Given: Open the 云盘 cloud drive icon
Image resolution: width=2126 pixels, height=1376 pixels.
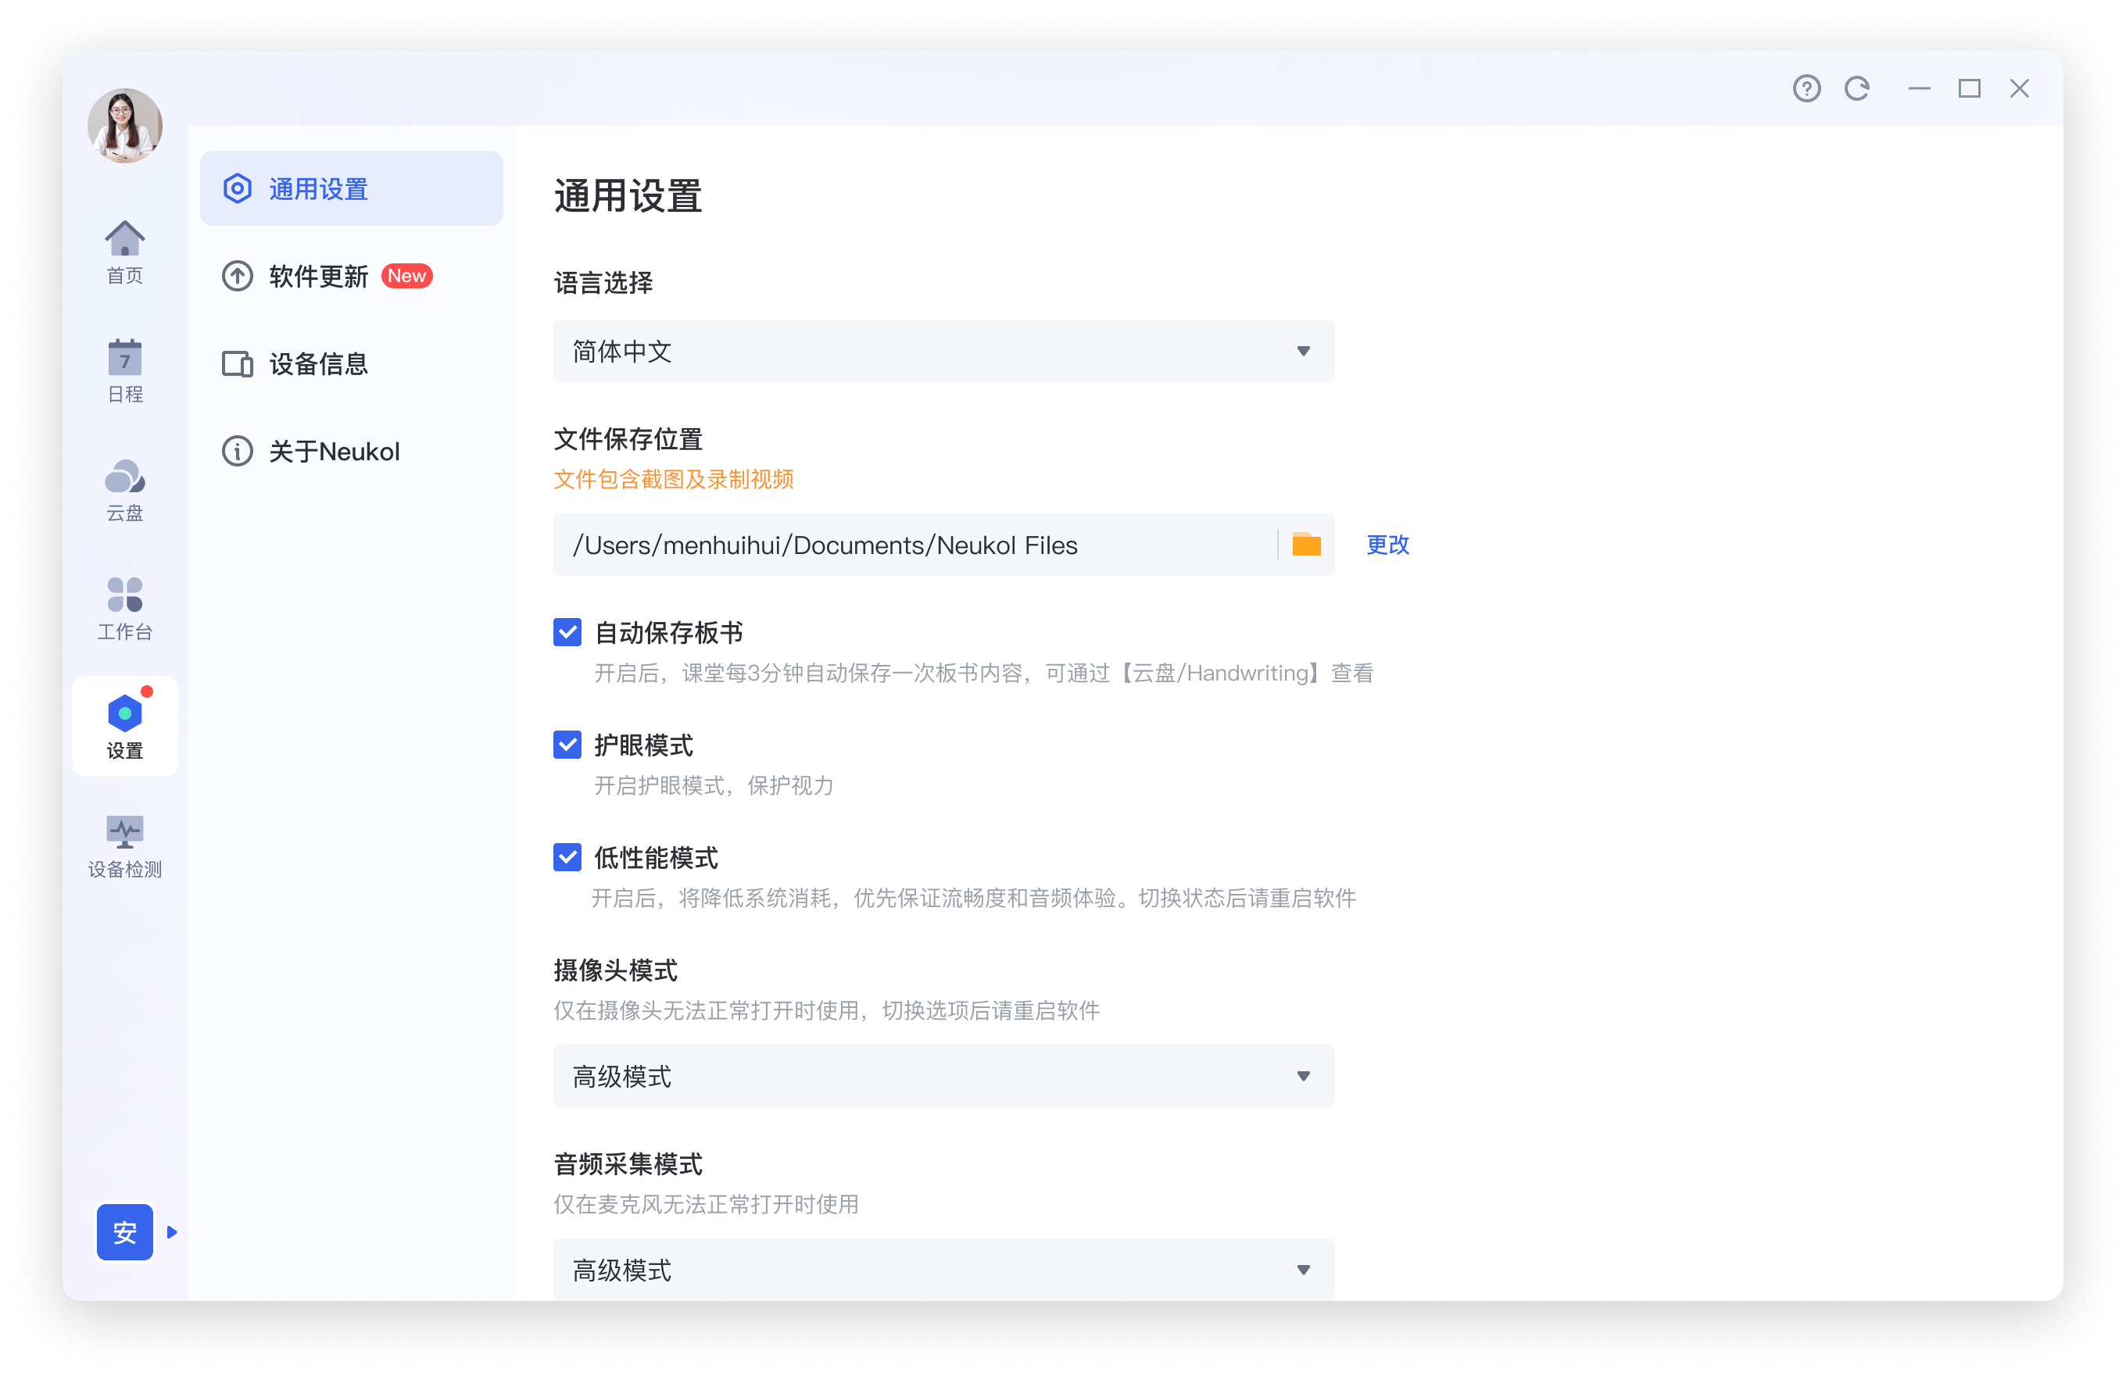Looking at the screenshot, I should coord(125,476).
